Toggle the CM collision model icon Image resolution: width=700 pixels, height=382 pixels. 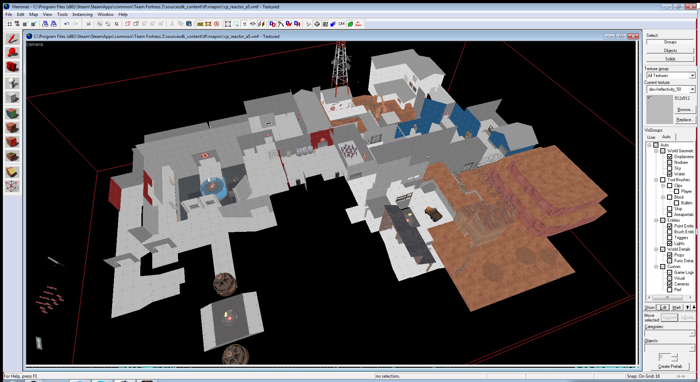[x=341, y=24]
